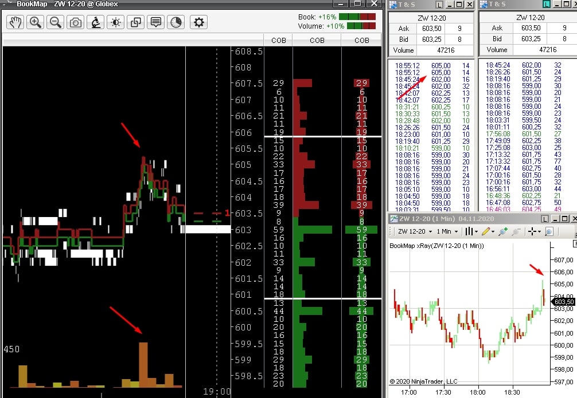Click the clock pie icon in BookMap toolbar

(x=176, y=22)
